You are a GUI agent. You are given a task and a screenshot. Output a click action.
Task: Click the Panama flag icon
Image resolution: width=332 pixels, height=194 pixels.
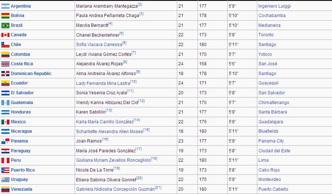(5, 141)
